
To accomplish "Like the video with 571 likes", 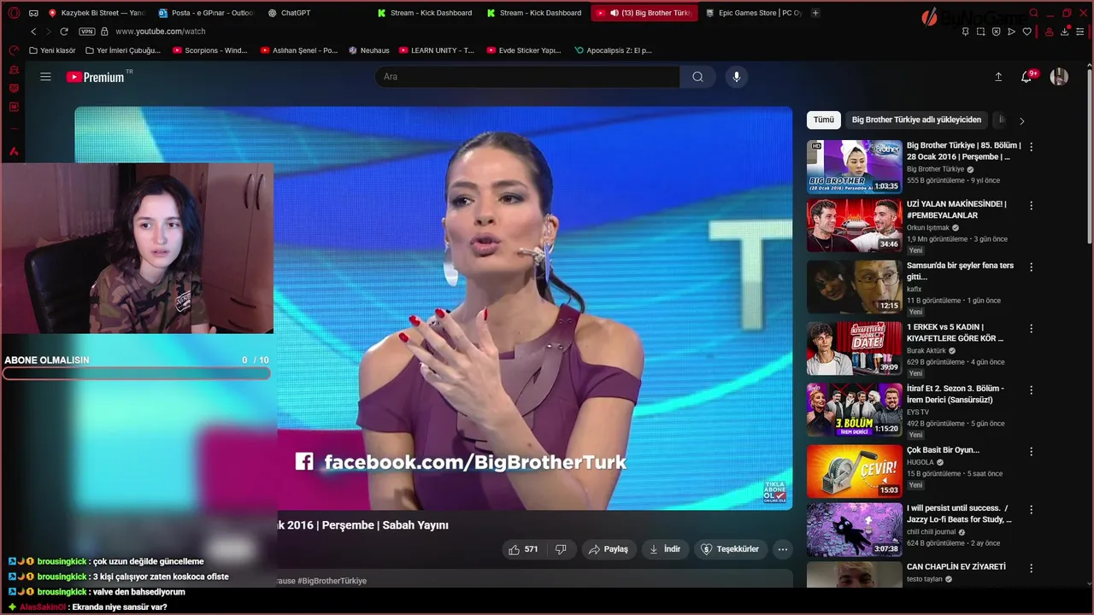I will pyautogui.click(x=523, y=549).
